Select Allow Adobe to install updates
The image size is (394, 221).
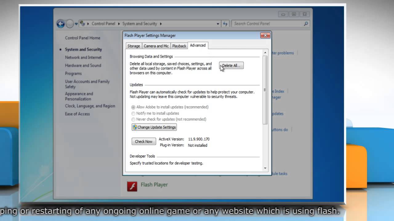tap(170, 107)
